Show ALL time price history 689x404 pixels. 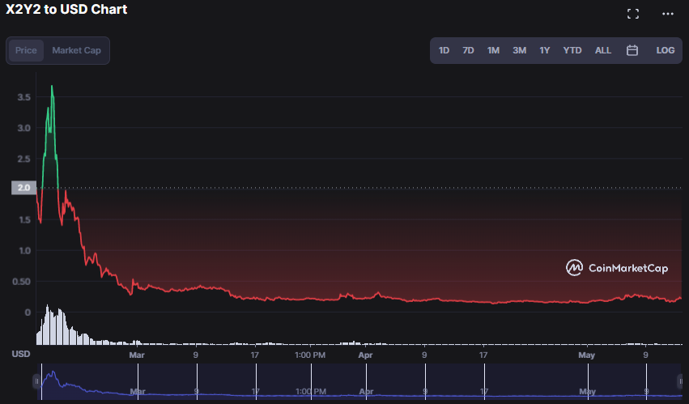pos(603,50)
